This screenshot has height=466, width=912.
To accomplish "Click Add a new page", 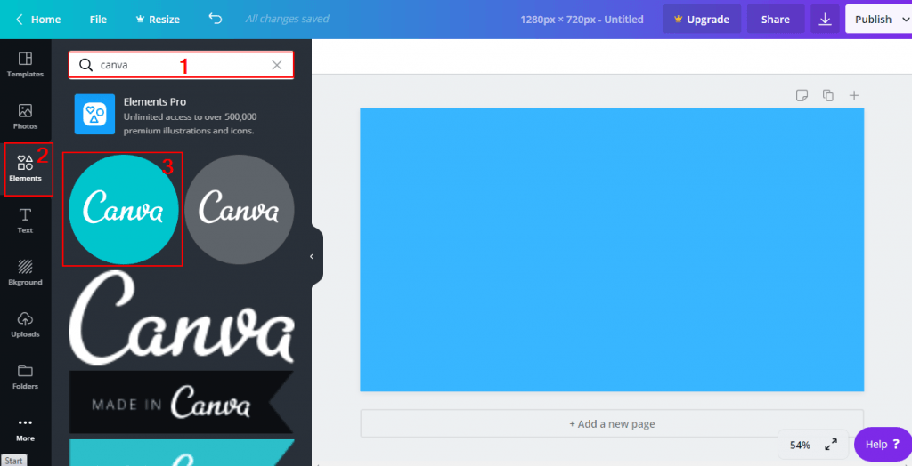I will pos(612,423).
